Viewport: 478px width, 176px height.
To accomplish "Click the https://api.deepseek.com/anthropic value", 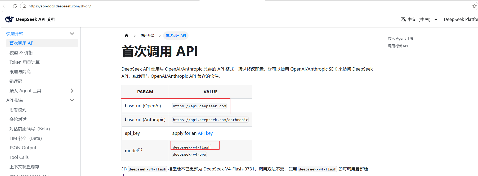I will coord(210,120).
